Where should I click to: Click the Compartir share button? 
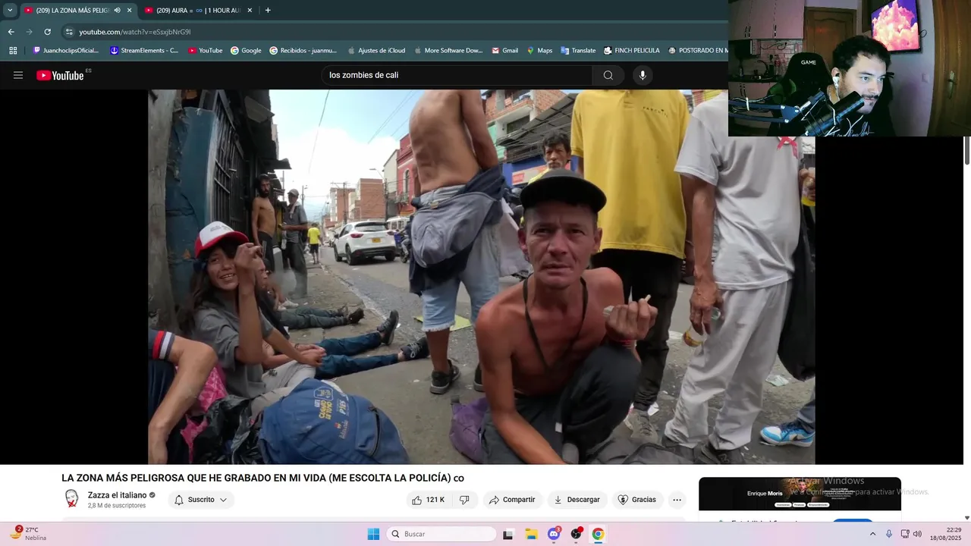pos(512,500)
